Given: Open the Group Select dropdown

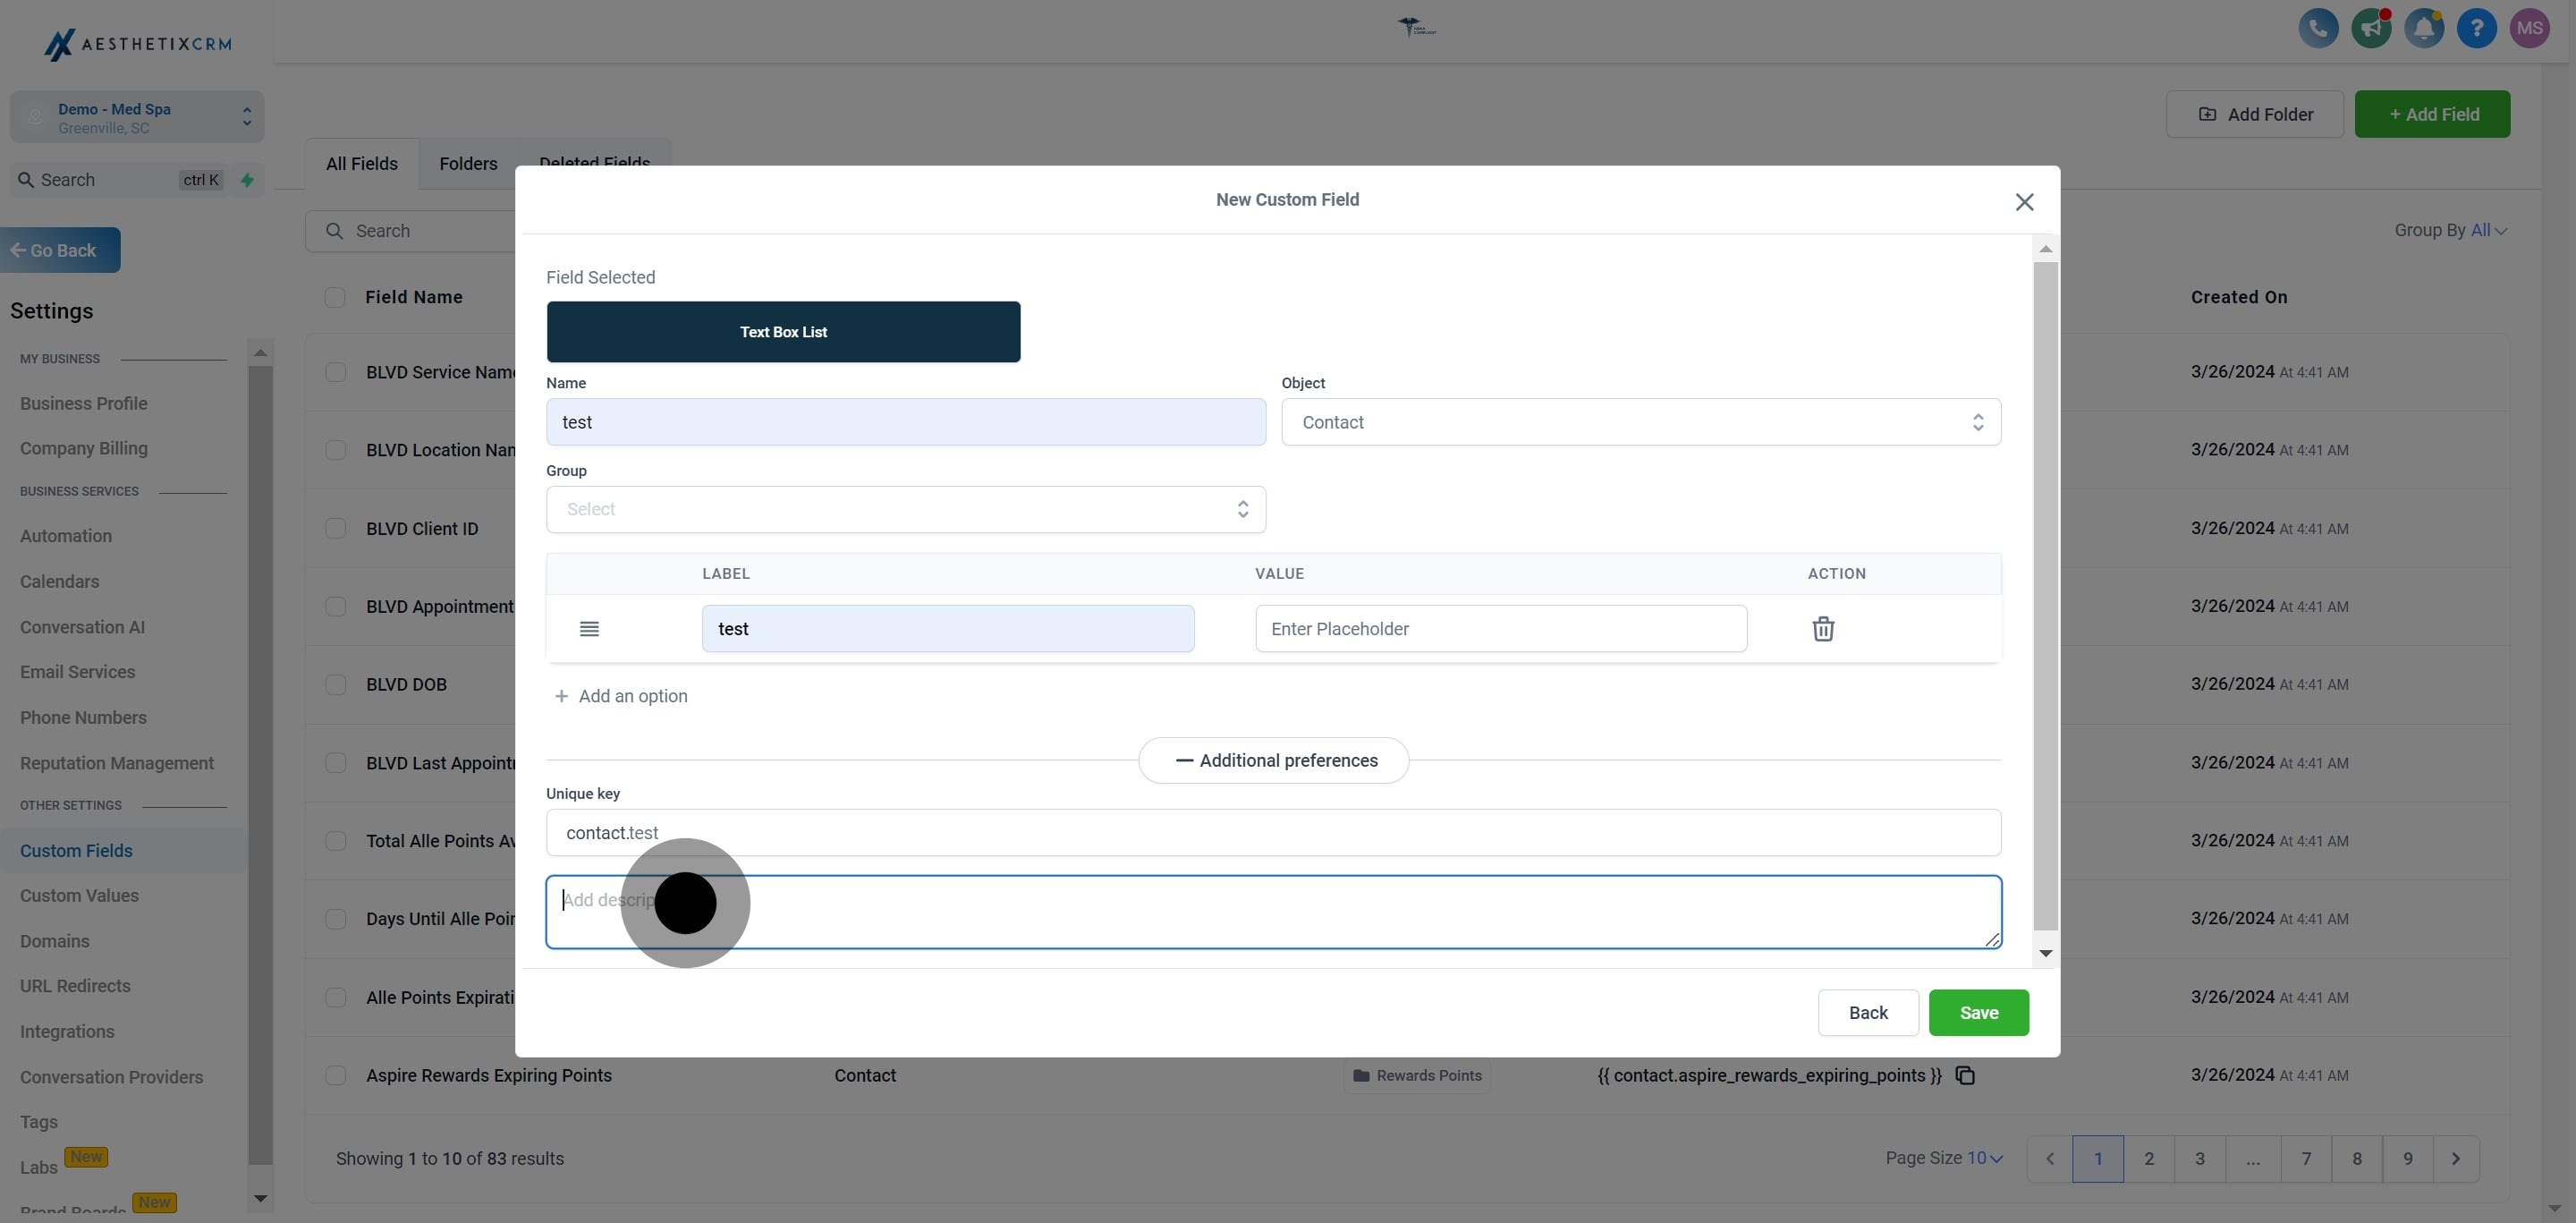Looking at the screenshot, I should click(905, 509).
